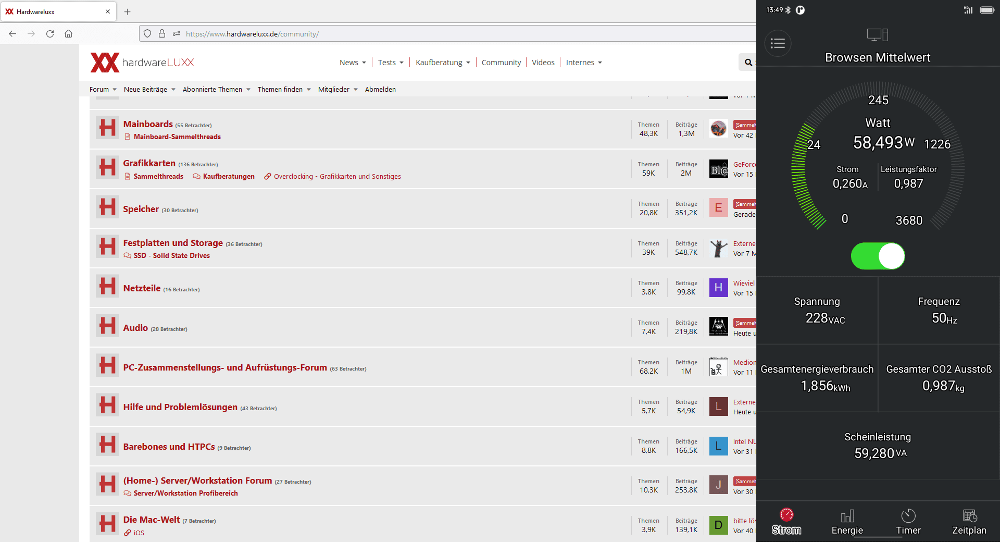
Task: Open Mainboard-Sammelthreads subforum
Action: [177, 137]
